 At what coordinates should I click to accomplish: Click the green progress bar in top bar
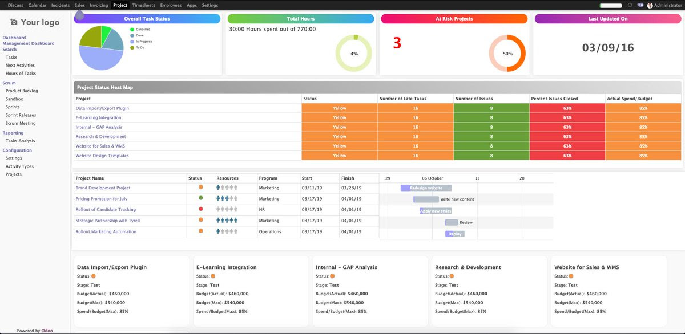pyautogui.click(x=611, y=5)
